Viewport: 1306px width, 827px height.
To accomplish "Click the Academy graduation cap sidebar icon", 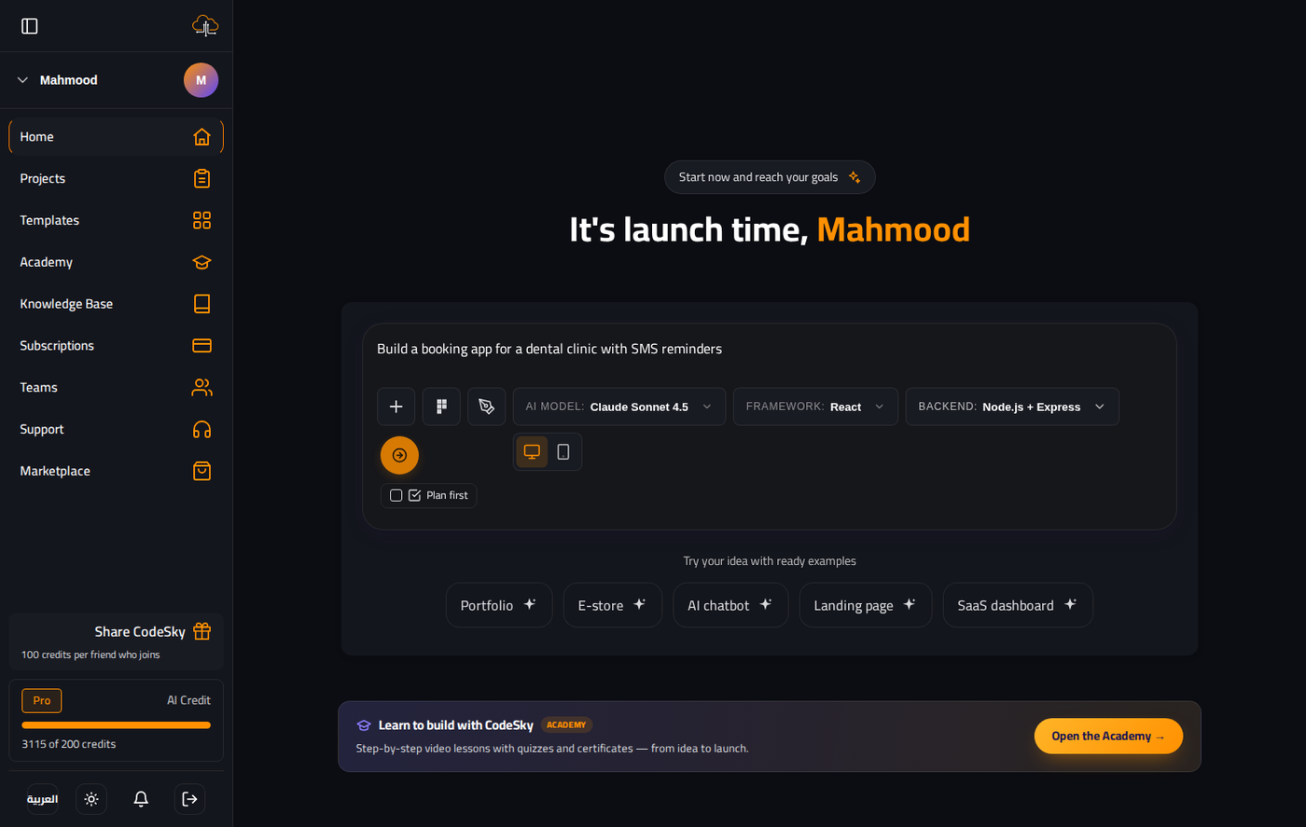I will coord(201,263).
